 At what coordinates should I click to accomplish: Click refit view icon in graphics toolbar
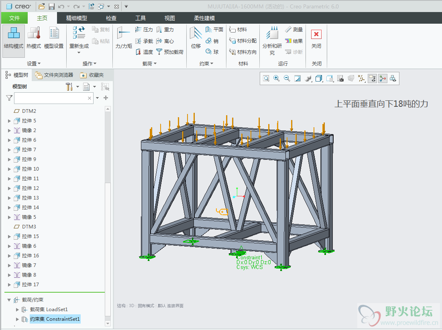pos(266,78)
